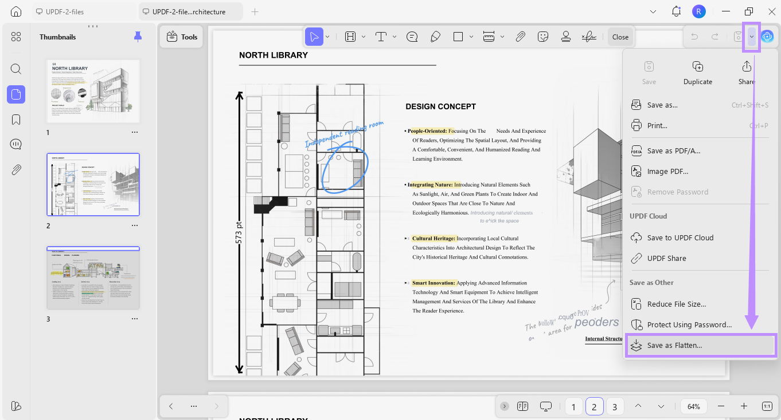Image resolution: width=781 pixels, height=420 pixels.
Task: Open the zoom level 64% dropdown
Action: click(x=694, y=406)
